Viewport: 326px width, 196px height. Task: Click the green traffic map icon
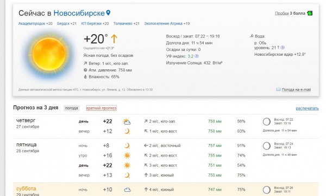point(310,13)
